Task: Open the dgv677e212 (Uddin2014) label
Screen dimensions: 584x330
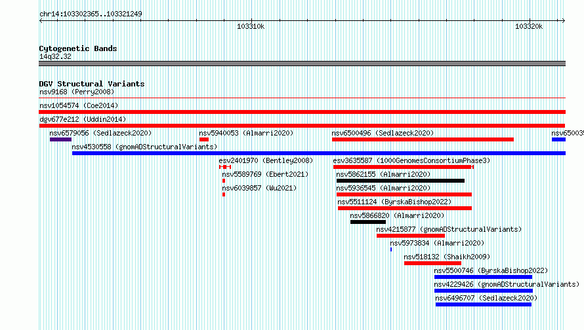Action: pos(83,119)
